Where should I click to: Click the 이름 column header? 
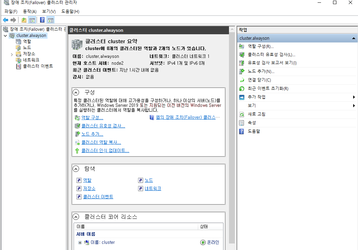pyautogui.click(x=136, y=226)
